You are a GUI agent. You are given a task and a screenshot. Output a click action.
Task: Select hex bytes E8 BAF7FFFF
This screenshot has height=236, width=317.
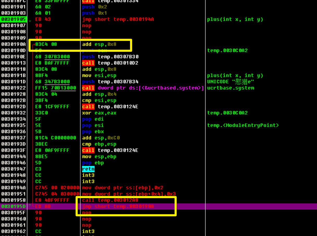(52, 63)
